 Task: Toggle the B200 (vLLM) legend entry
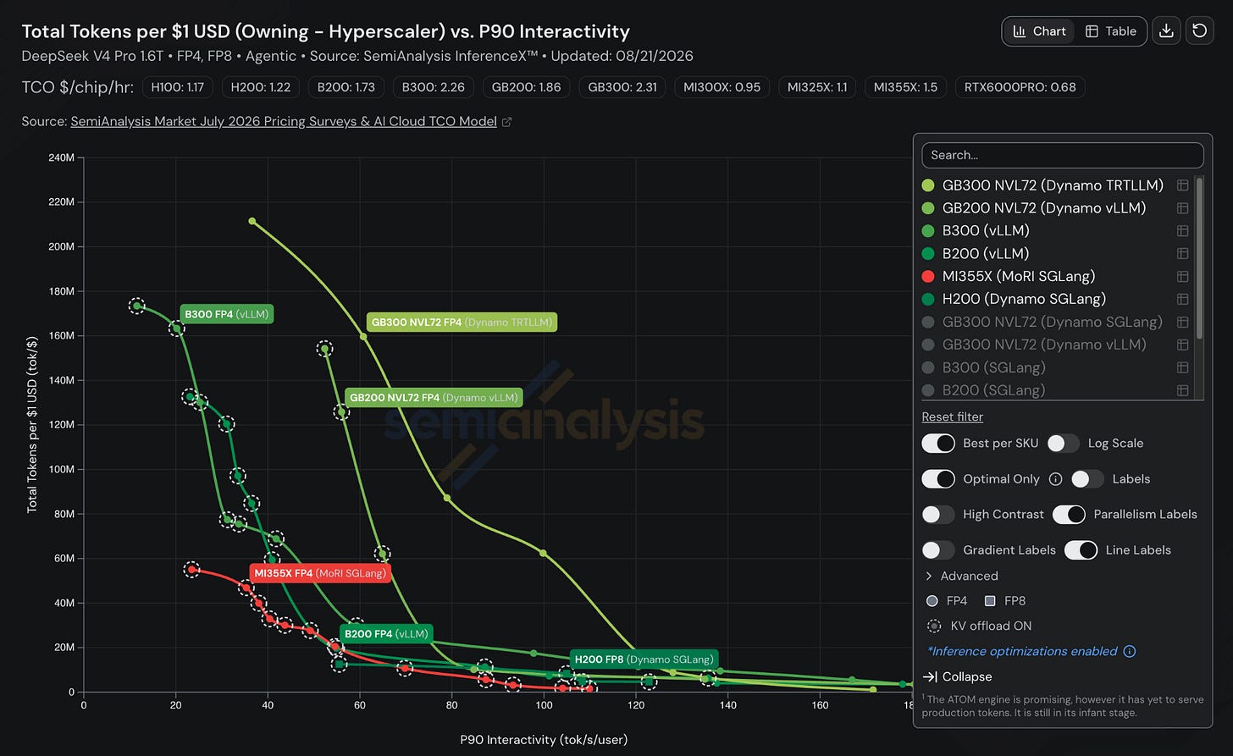click(x=986, y=253)
